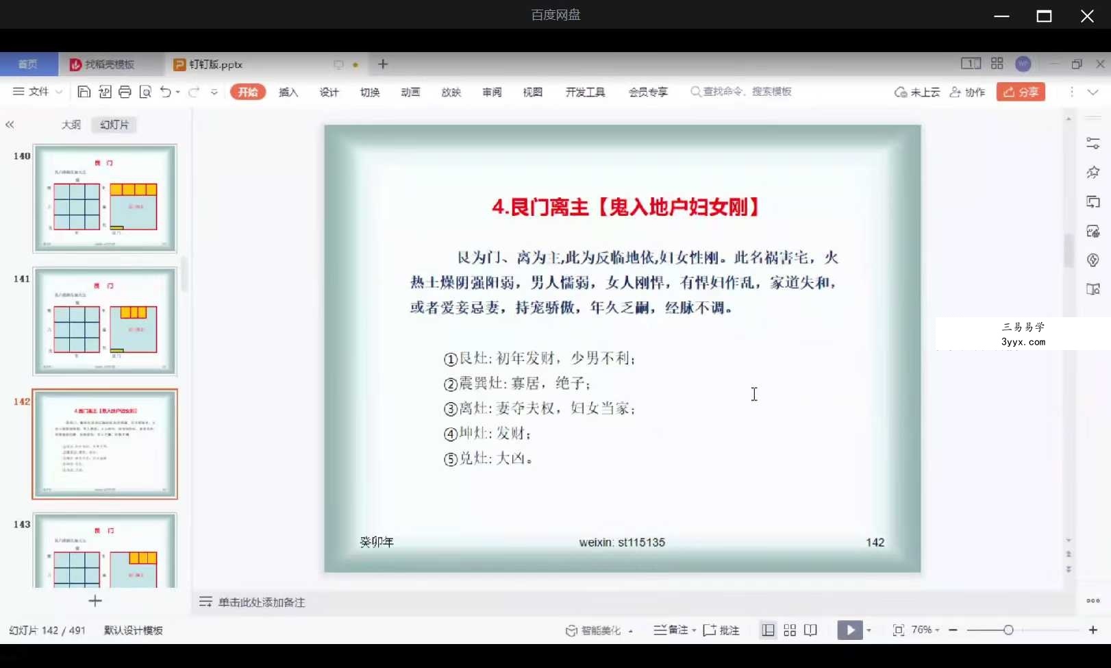Open the 插入 ribbon tab
Viewport: 1111px width, 668px height.
point(288,92)
